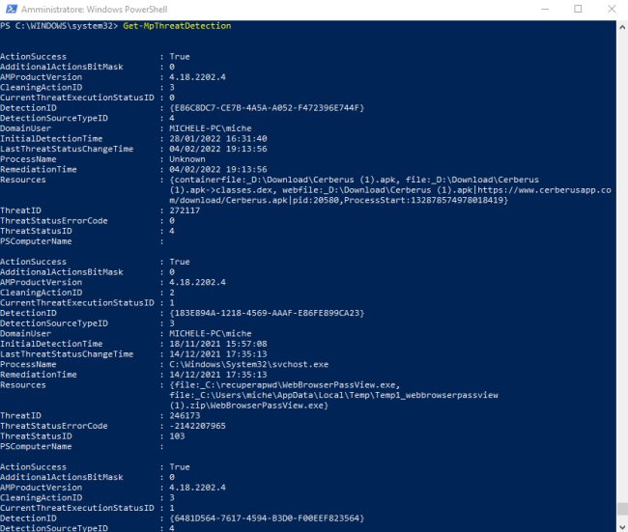
Task: Click the svchost.exe process path
Action: [248, 364]
